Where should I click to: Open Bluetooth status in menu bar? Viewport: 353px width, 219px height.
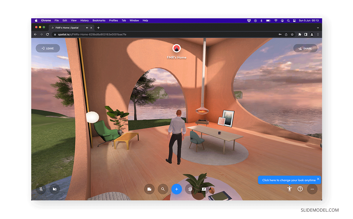[x=262, y=21]
